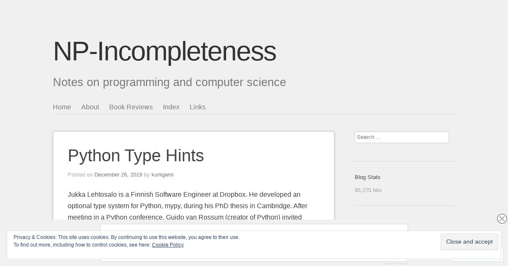The height and width of the screenshot is (266, 508).
Task: Click the Blog Stats widget heading
Action: (x=367, y=177)
